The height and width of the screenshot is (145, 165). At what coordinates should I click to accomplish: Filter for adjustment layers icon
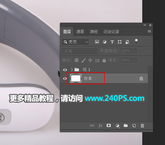[104, 42]
